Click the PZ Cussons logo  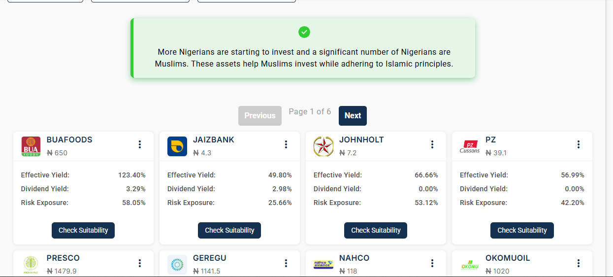pyautogui.click(x=470, y=146)
